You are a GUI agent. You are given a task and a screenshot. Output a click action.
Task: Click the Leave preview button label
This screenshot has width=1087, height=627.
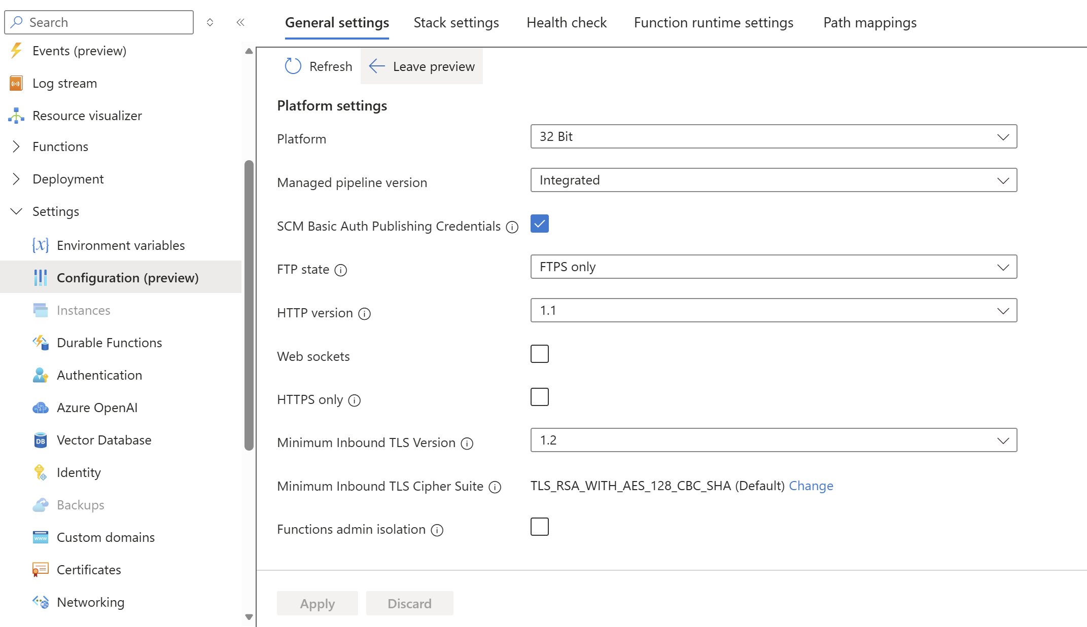(x=434, y=66)
